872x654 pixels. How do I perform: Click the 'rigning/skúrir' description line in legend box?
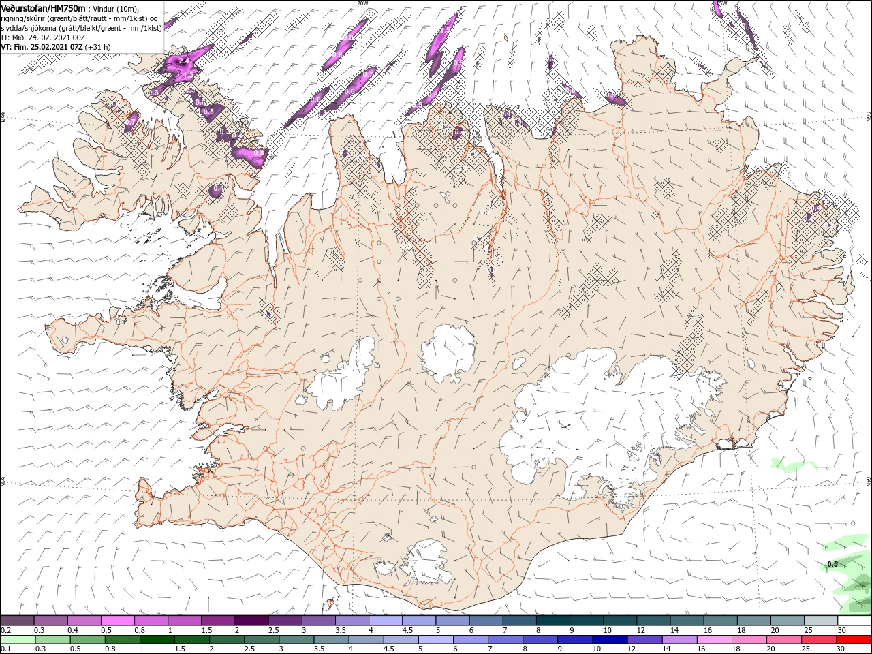coord(79,18)
